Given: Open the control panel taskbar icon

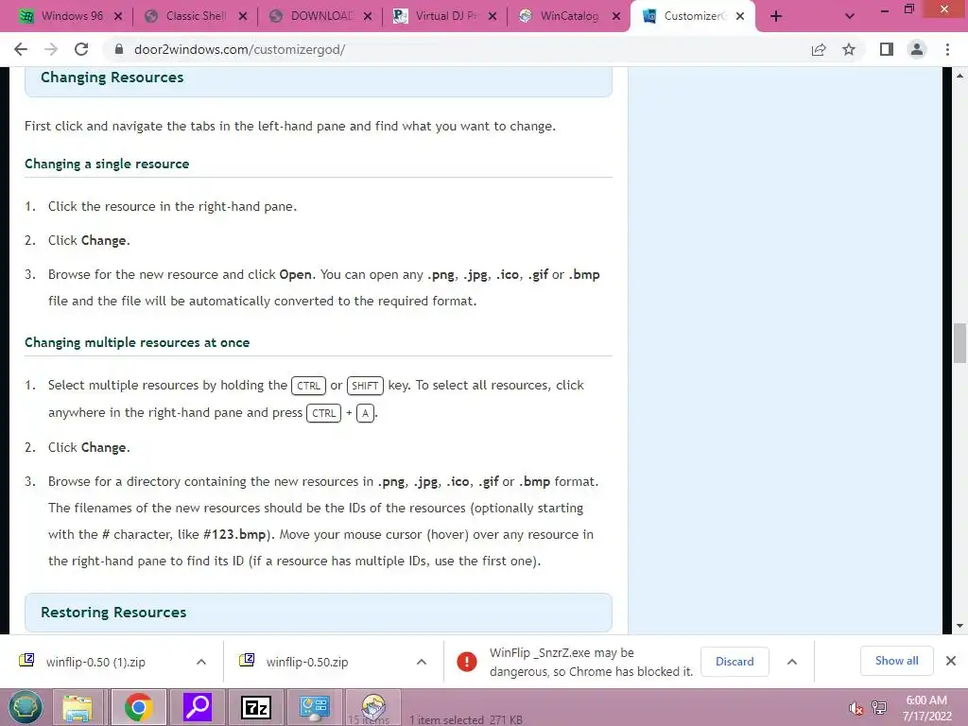Looking at the screenshot, I should [x=314, y=707].
